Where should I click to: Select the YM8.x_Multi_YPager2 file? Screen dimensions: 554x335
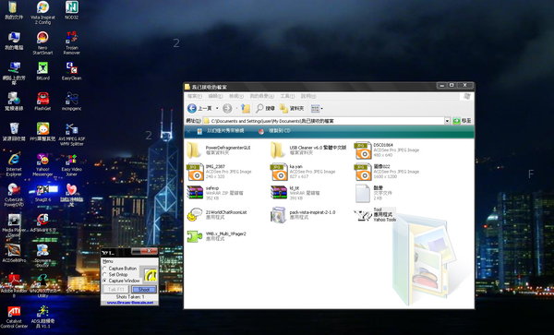tap(216, 236)
